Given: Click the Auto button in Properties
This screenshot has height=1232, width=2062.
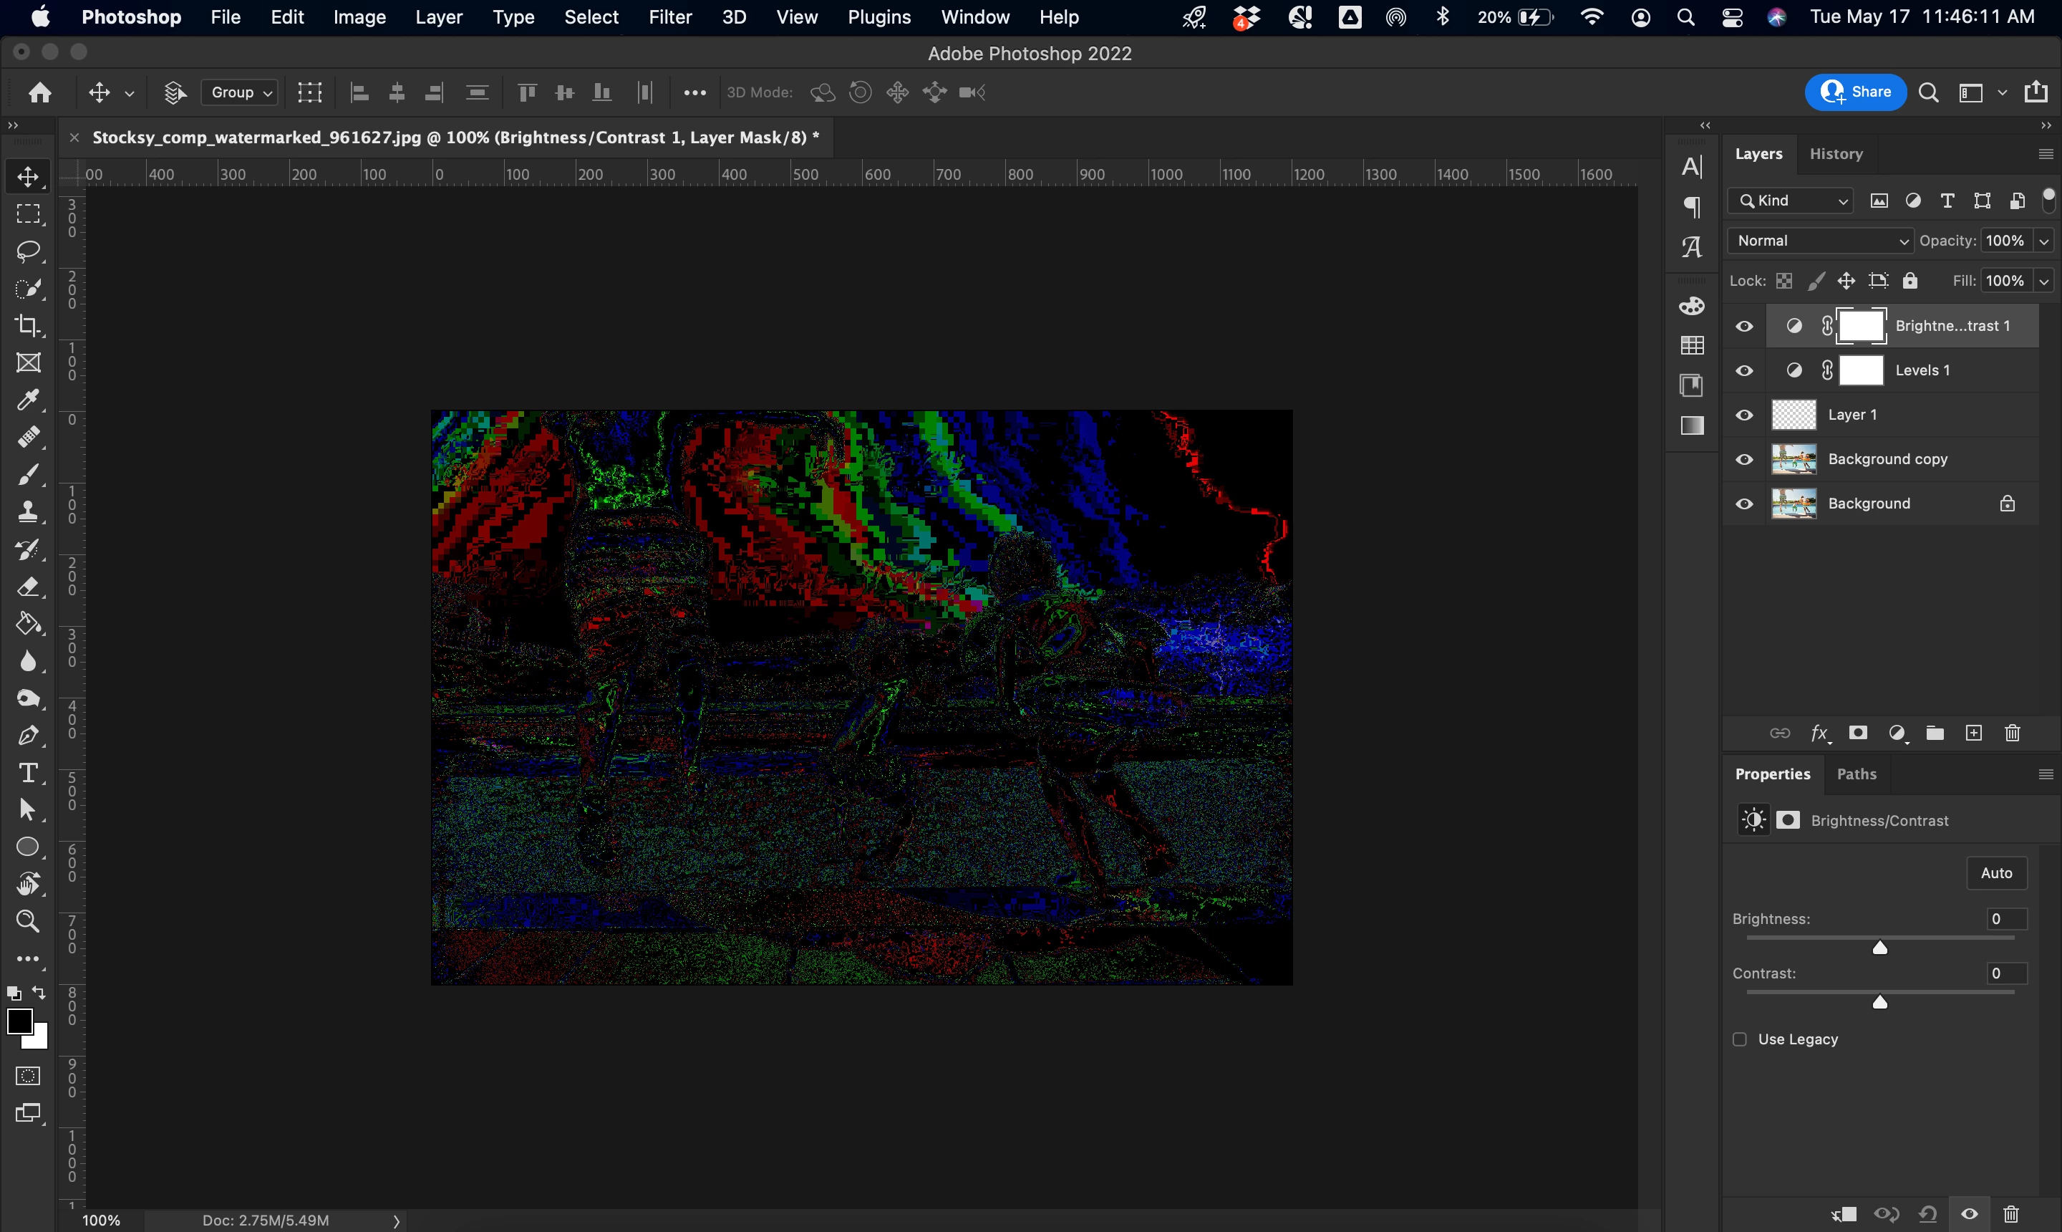Looking at the screenshot, I should click(1995, 872).
